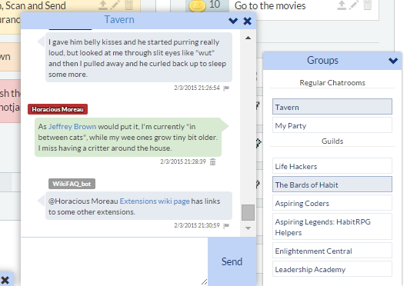The width and height of the screenshot is (407, 286).
Task: Buy Go to the movies for 10 gold
Action: click(208, 5)
